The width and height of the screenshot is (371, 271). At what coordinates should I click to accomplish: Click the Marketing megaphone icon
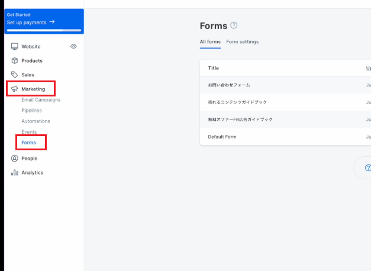point(14,89)
